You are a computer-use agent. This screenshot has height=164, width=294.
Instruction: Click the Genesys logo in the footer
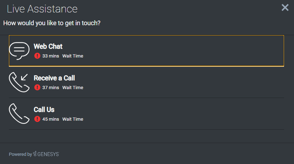click(46, 154)
